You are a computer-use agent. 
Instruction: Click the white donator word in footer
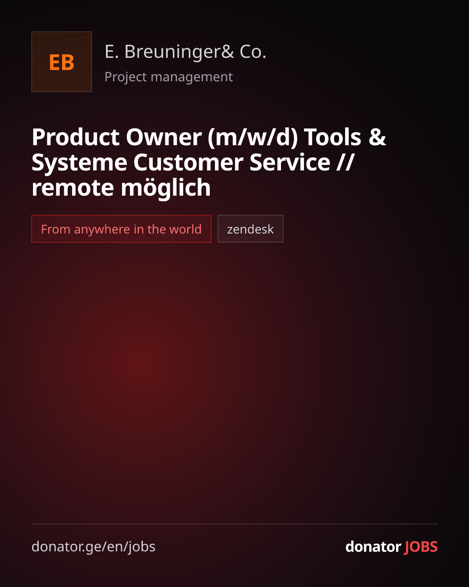point(373,547)
